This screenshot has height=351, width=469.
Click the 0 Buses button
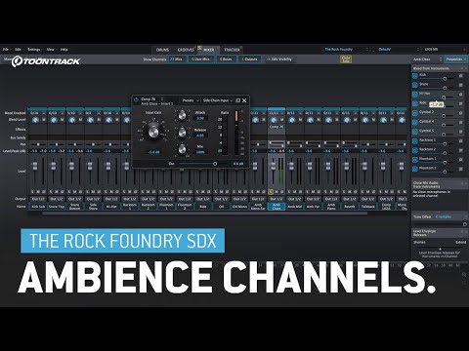[226, 59]
